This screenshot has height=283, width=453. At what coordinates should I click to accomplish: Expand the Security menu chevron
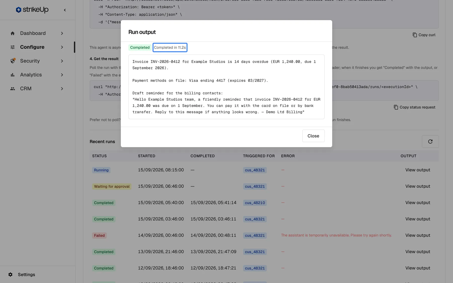click(x=62, y=61)
